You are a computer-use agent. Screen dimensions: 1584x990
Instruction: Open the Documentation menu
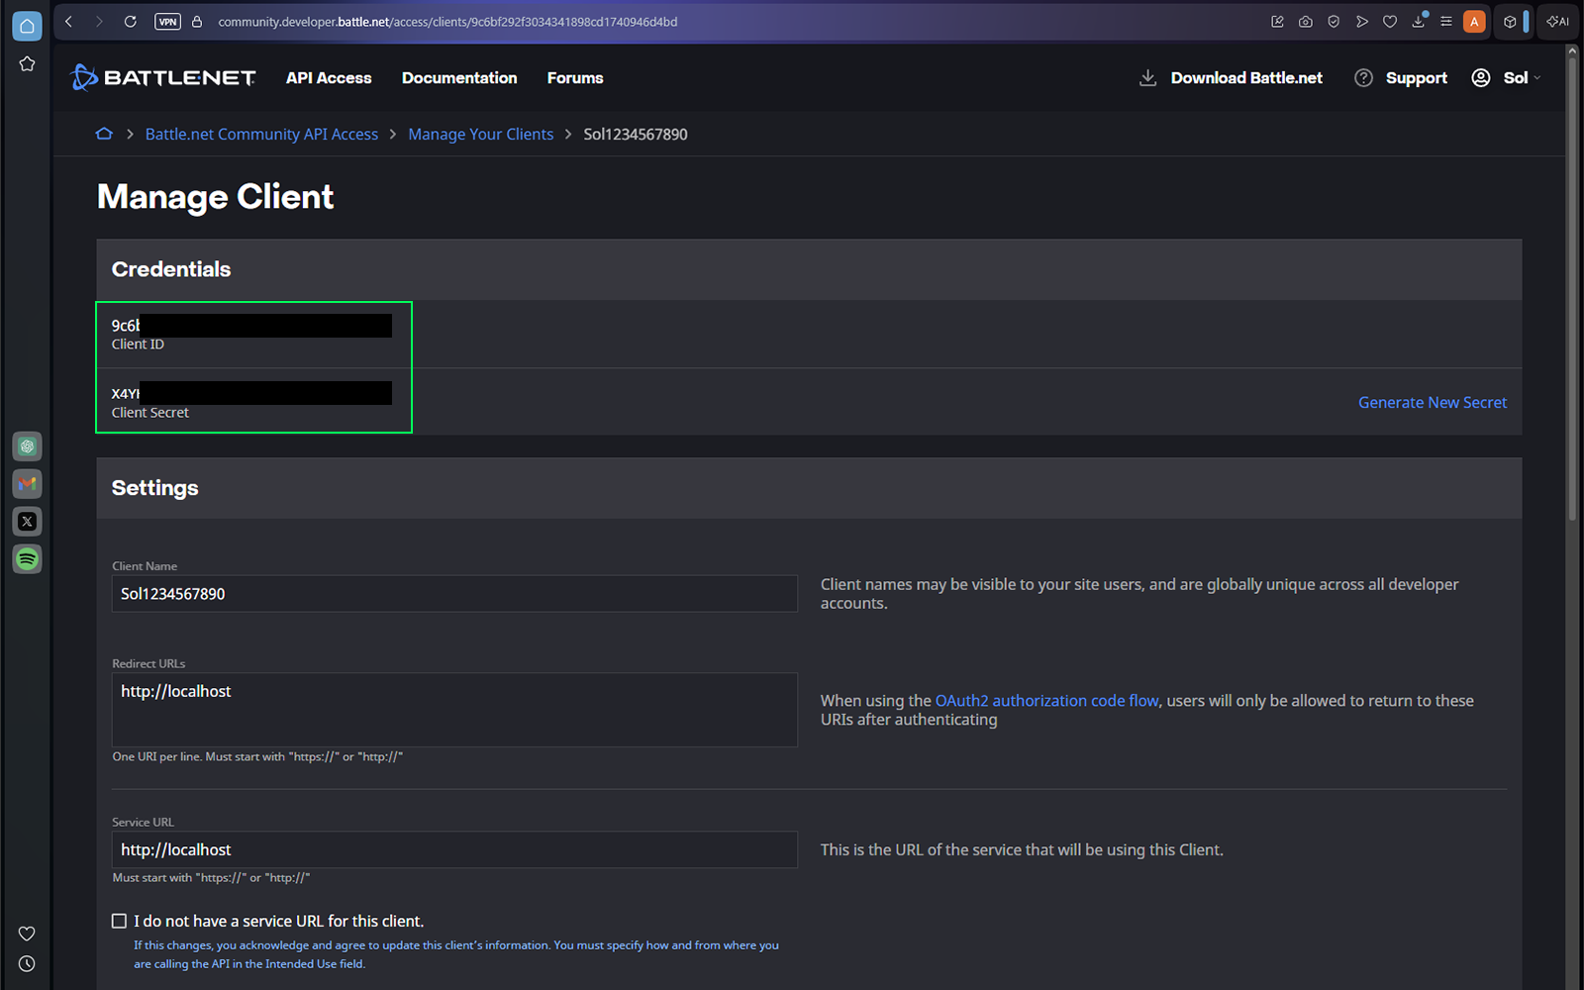click(x=459, y=78)
